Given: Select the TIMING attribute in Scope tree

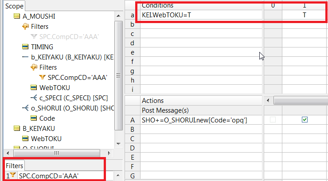Looking at the screenshot, I should point(42,47).
